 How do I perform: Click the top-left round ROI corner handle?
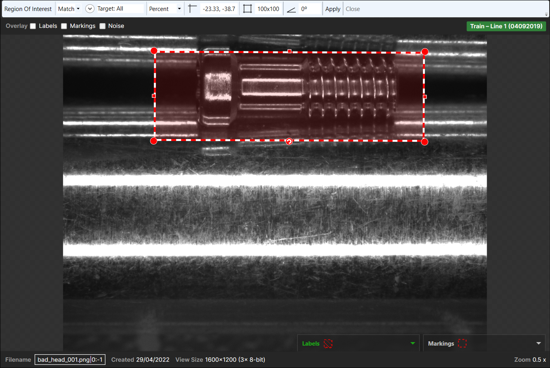154,51
